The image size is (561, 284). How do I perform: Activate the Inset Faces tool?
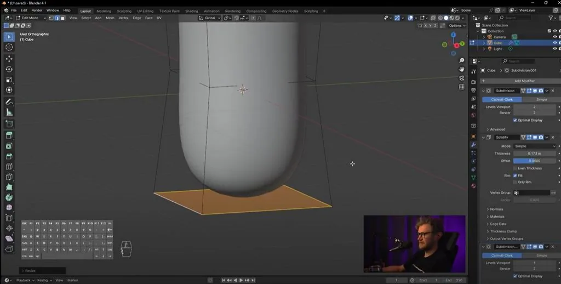tap(9, 146)
